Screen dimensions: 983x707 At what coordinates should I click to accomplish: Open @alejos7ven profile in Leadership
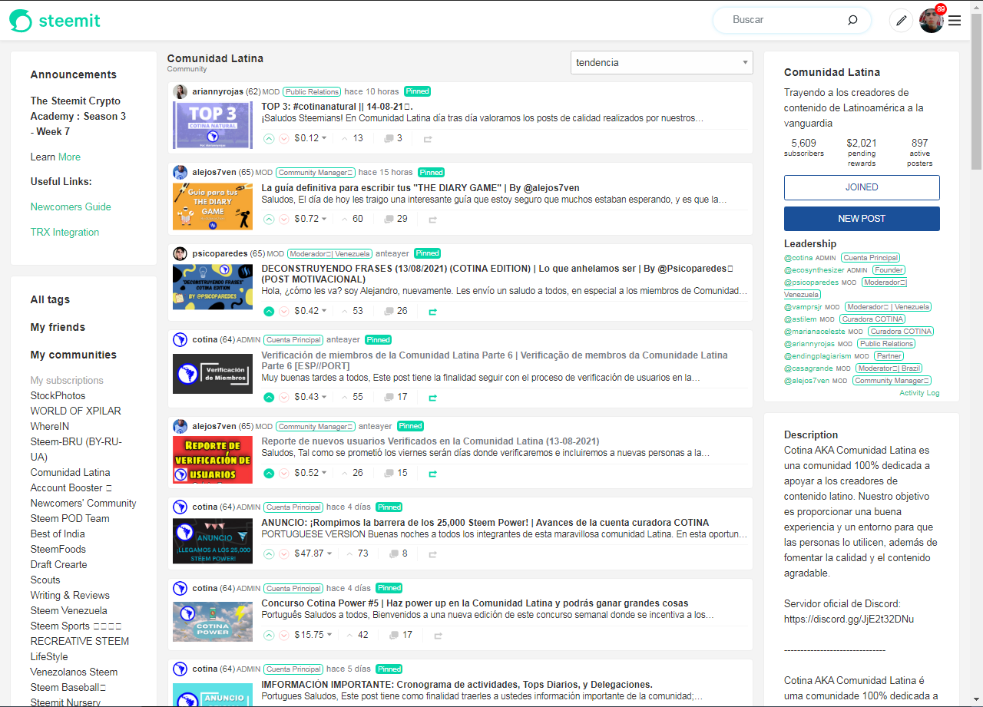point(806,381)
